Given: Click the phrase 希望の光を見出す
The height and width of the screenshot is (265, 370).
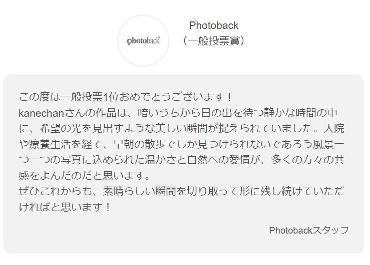Looking at the screenshot, I should coord(82,129).
